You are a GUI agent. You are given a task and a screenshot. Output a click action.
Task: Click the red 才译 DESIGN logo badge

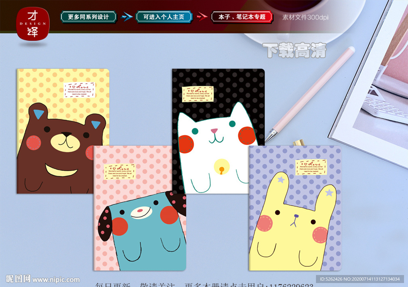33,24
